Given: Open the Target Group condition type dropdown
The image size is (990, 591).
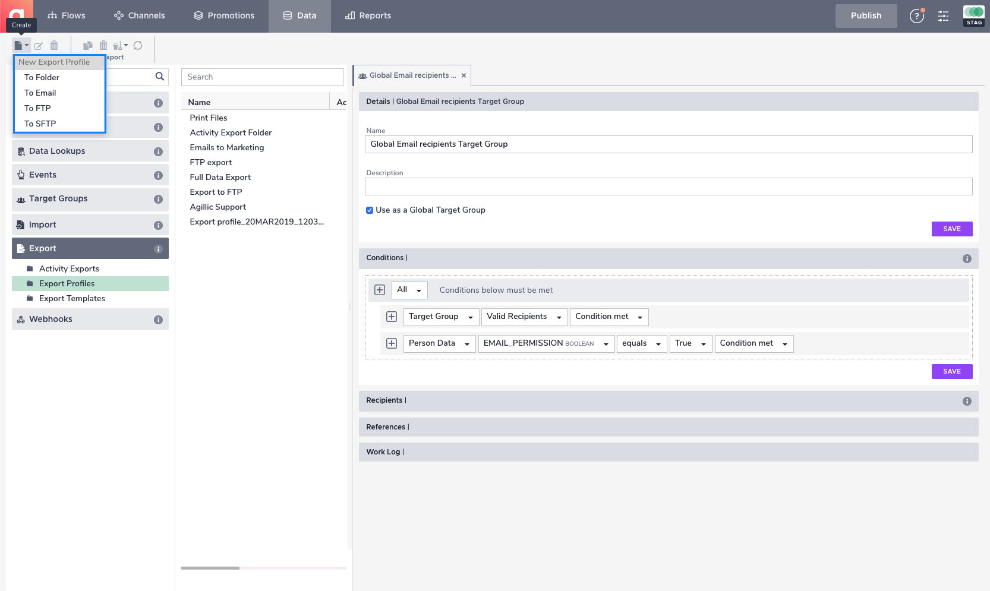Looking at the screenshot, I should (441, 317).
